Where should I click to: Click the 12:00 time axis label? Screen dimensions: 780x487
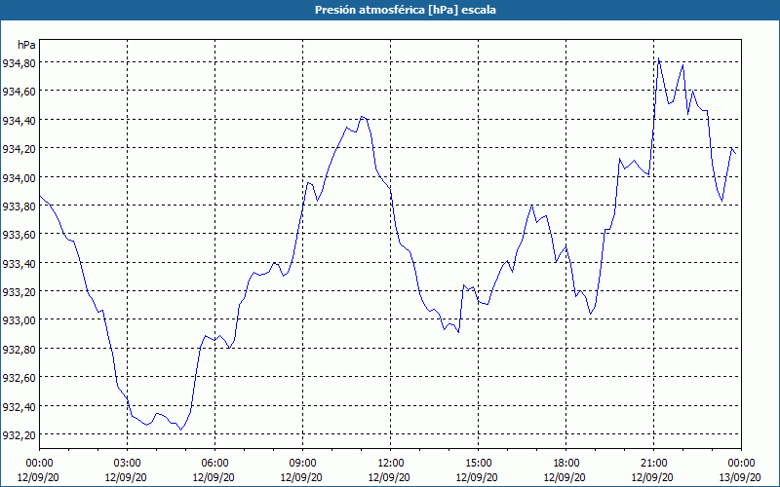(391, 464)
